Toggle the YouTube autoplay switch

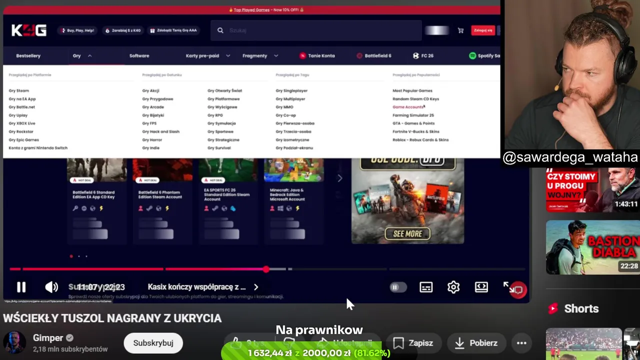[x=398, y=287]
